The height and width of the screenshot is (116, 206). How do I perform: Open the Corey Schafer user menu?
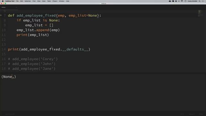click(192, 1)
